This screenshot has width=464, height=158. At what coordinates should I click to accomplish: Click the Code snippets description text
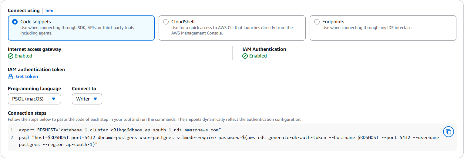tap(77, 30)
